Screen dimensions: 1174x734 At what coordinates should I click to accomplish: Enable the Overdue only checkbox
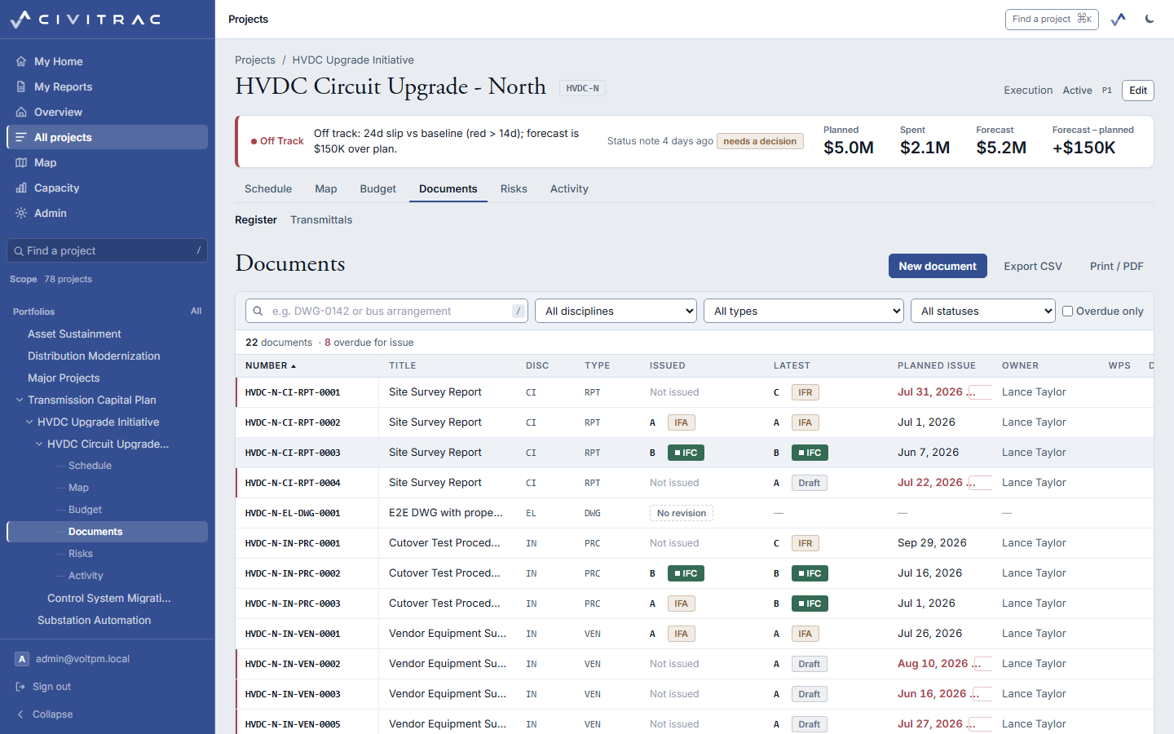pyautogui.click(x=1067, y=311)
